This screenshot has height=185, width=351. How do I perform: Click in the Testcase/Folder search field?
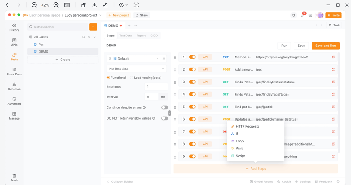[58, 27]
